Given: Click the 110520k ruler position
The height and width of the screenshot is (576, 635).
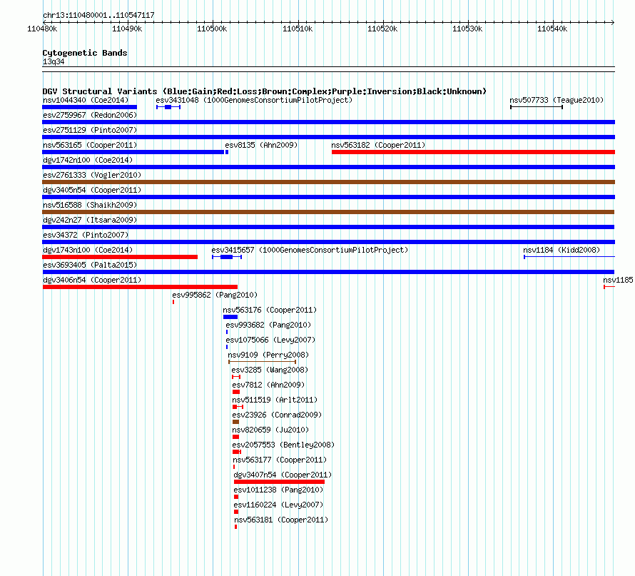Looking at the screenshot, I should [x=382, y=29].
